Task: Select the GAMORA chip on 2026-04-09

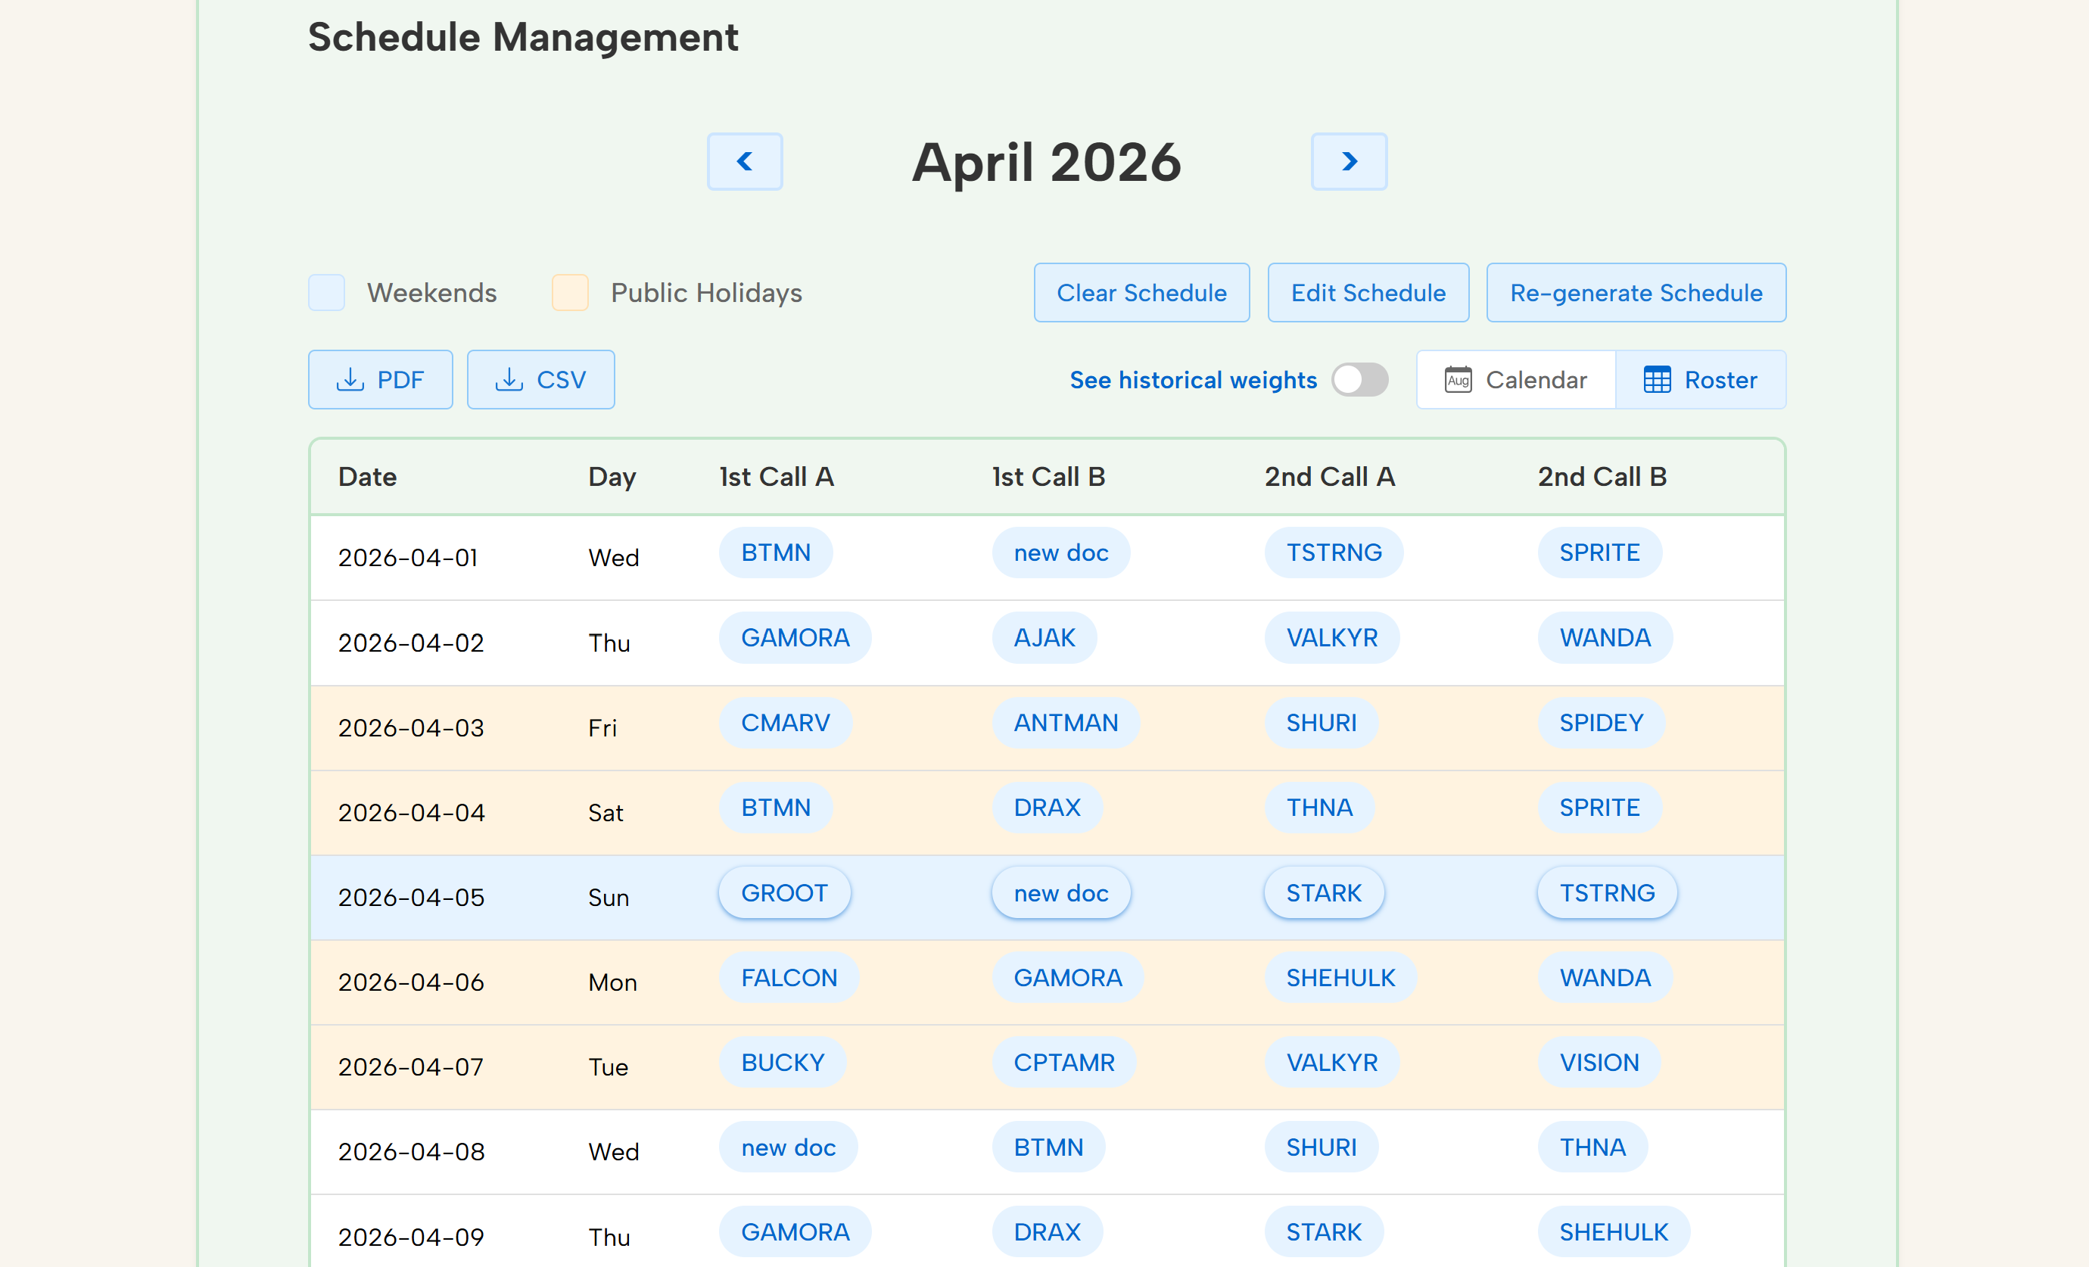Action: (x=795, y=1231)
